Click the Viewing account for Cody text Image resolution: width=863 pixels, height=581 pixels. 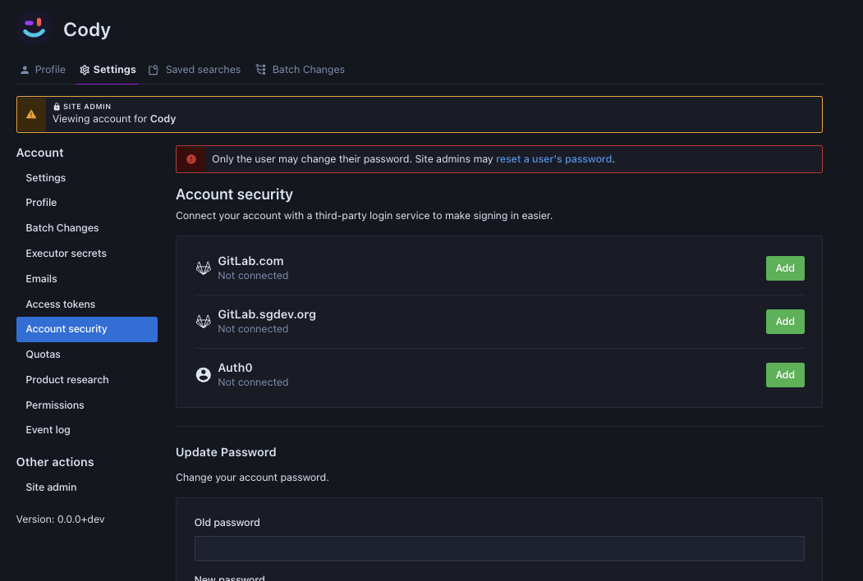point(114,119)
